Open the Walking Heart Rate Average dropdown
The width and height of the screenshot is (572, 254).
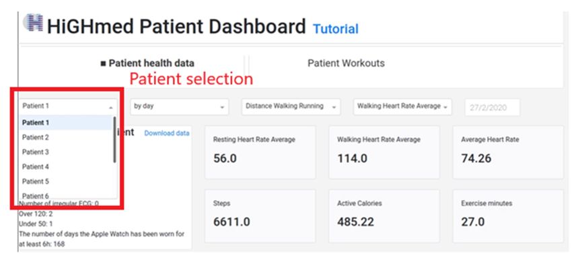coord(402,106)
